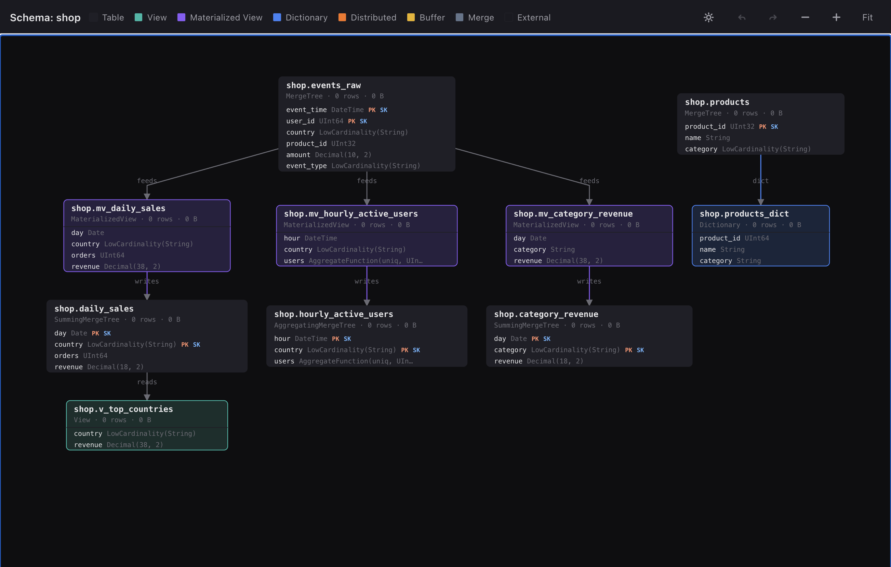Select the shop.products table node
Image resolution: width=891 pixels, height=567 pixels.
pos(761,124)
